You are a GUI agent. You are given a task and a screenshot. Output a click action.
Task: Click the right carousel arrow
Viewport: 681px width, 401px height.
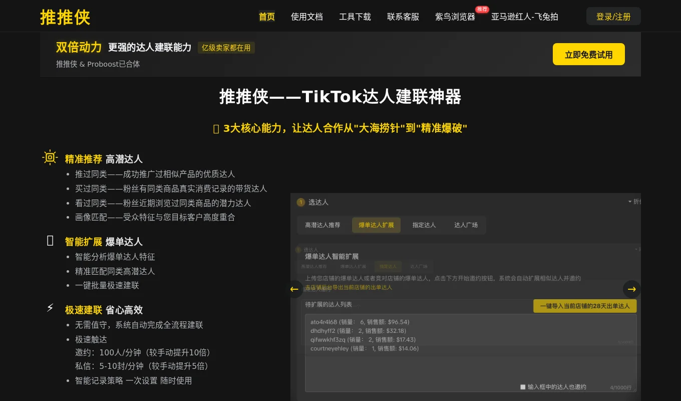pos(631,289)
